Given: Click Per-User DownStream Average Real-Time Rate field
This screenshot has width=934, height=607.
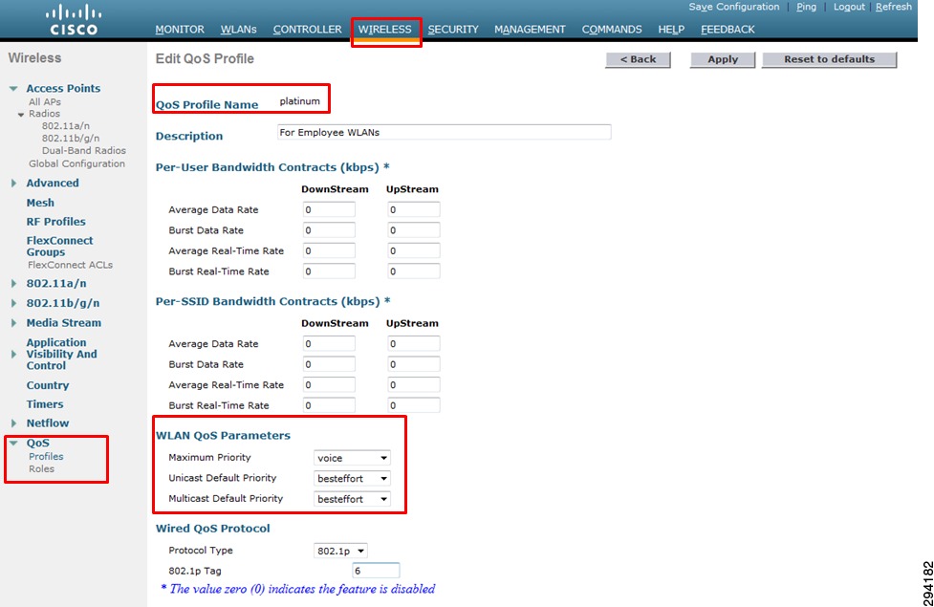Looking at the screenshot, I should pos(329,250).
